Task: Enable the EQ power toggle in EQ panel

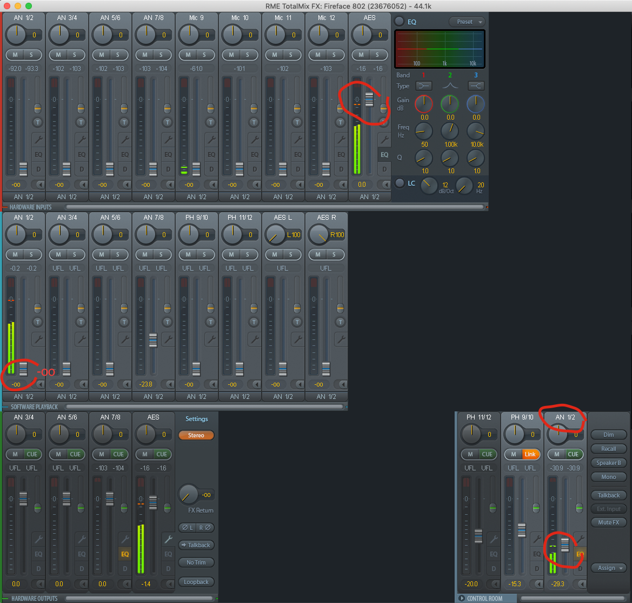Action: [x=399, y=22]
